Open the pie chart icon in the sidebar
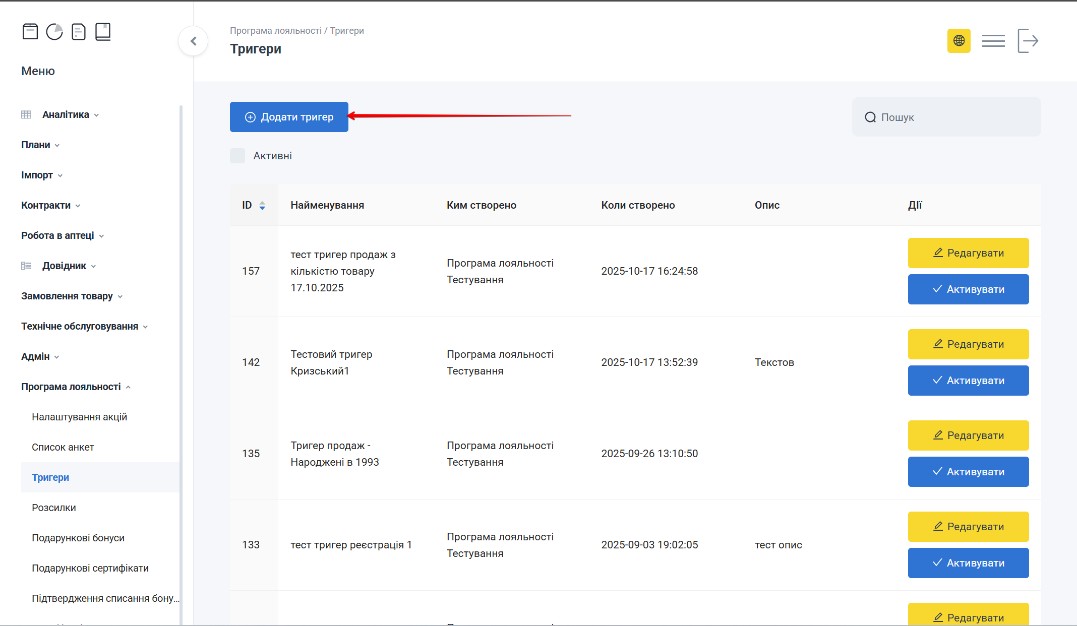Image resolution: width=1077 pixels, height=626 pixels. (54, 32)
